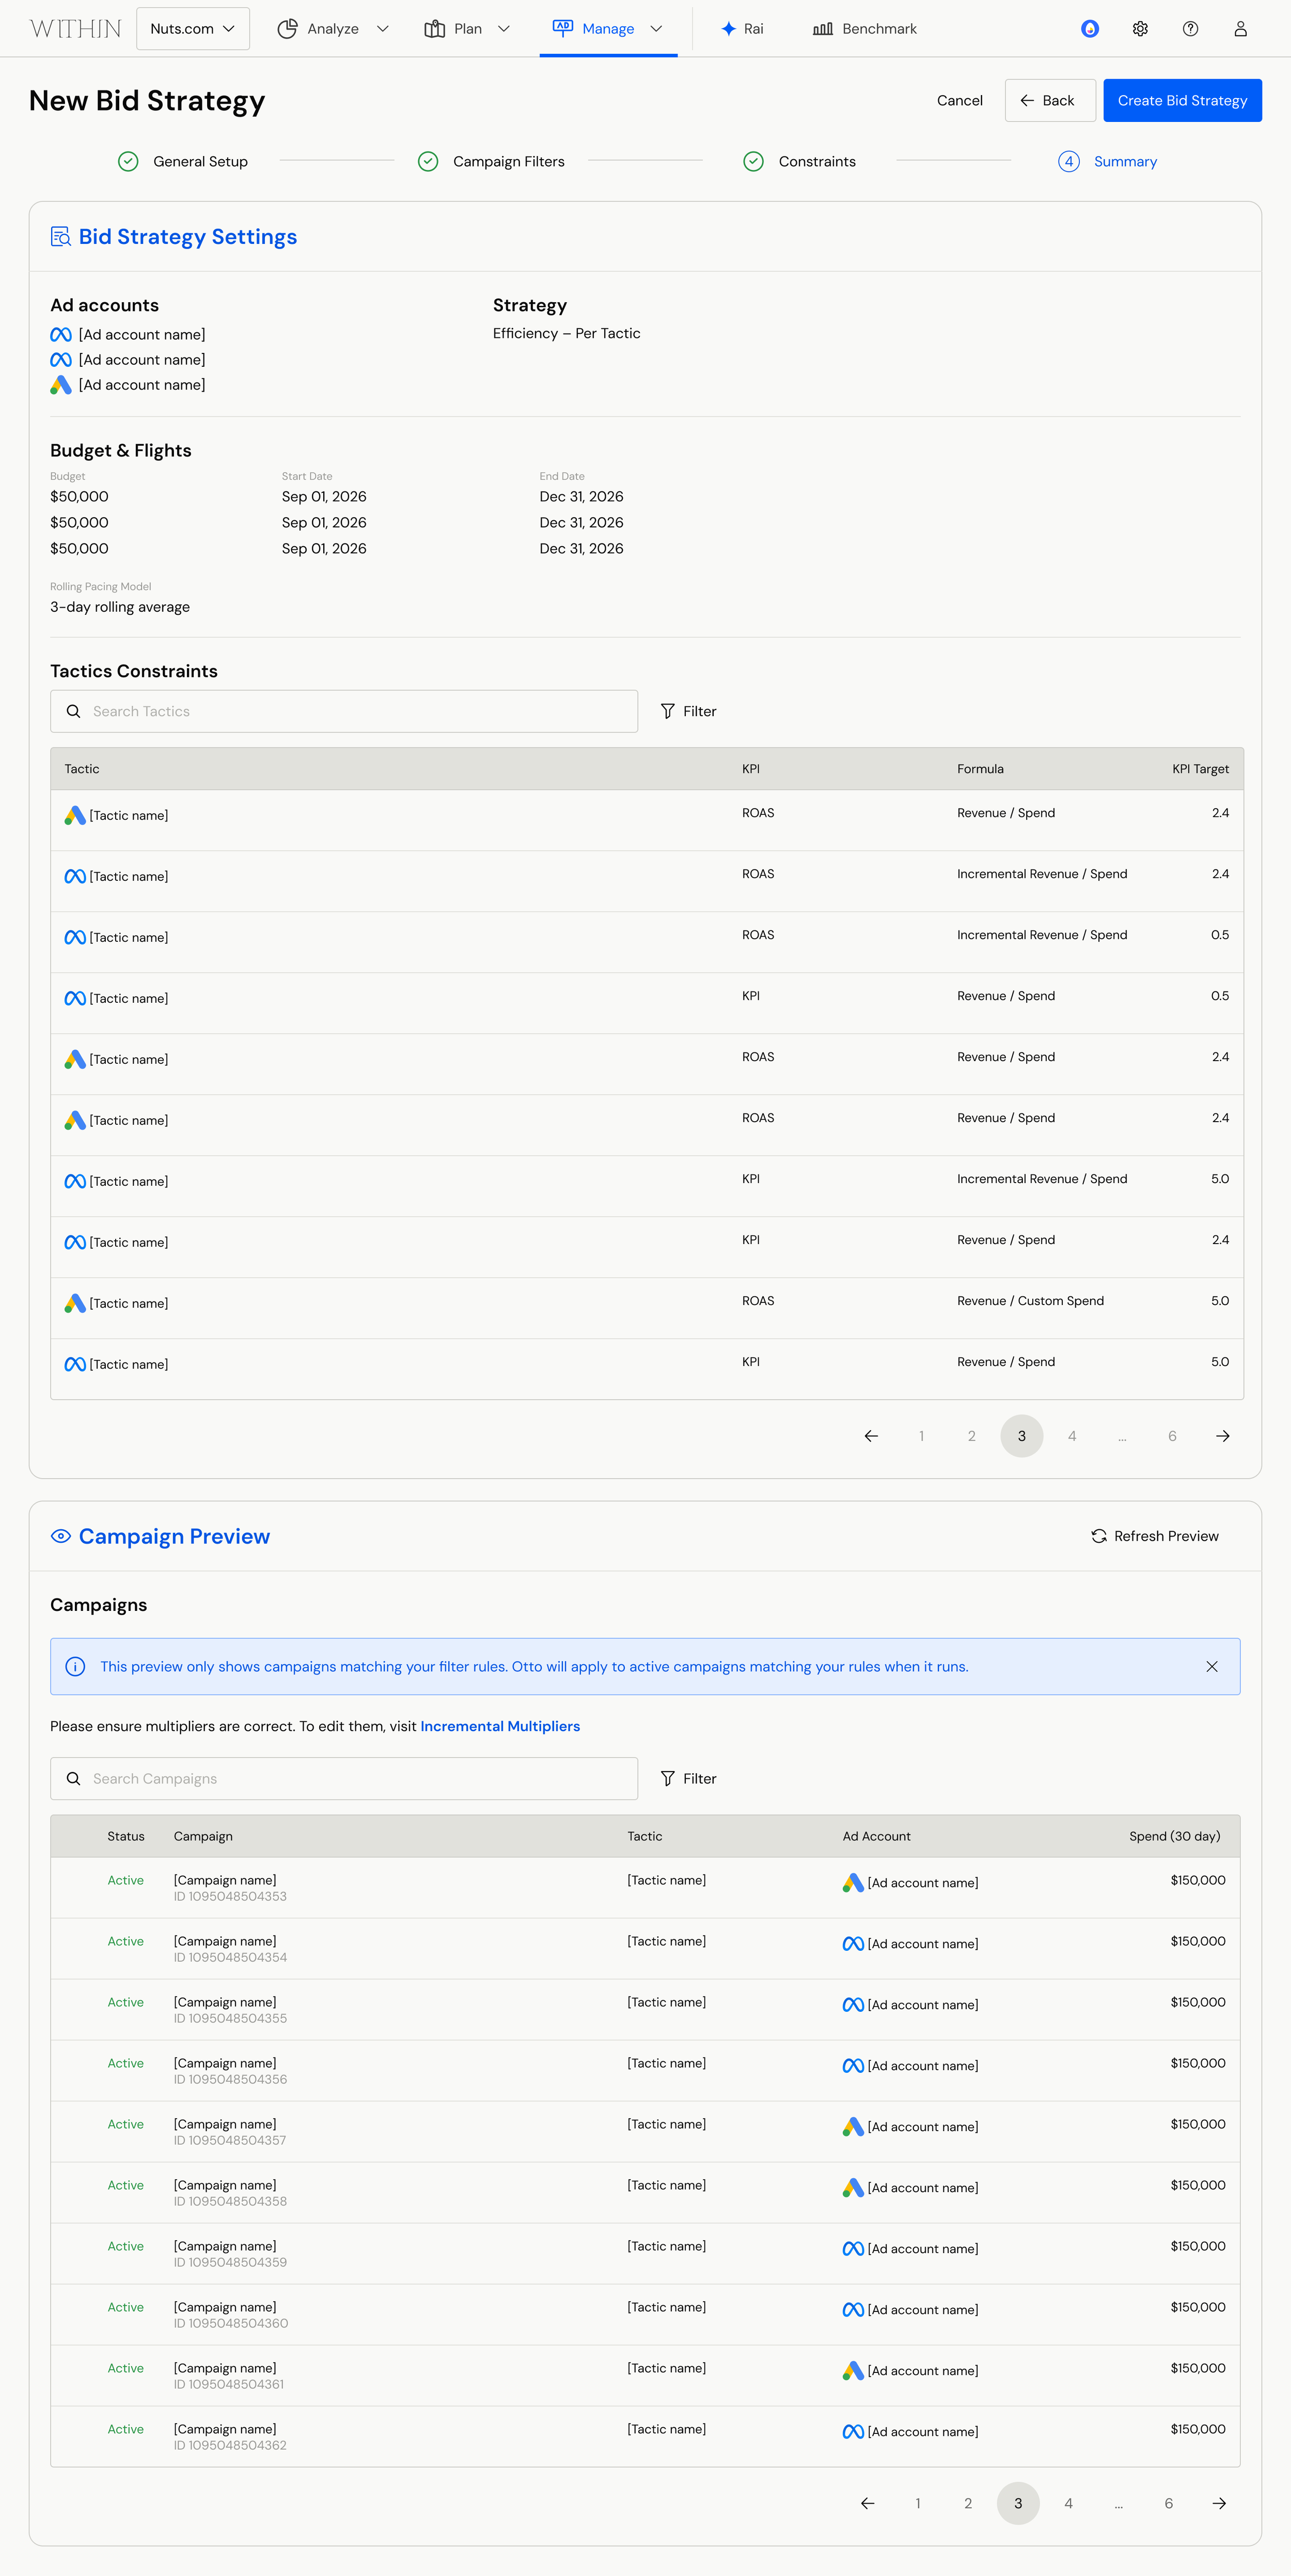Expand the Plan menu
Screen dimensions: 1291x2576
[468, 29]
